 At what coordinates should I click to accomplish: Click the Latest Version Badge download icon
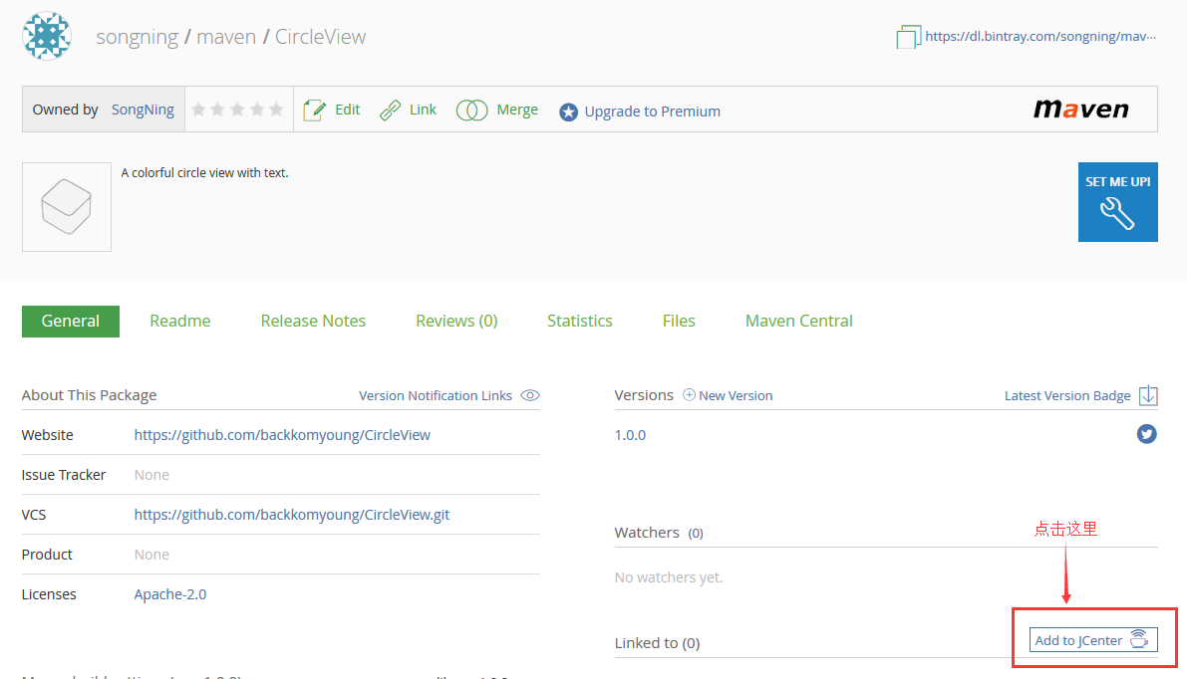(x=1148, y=395)
